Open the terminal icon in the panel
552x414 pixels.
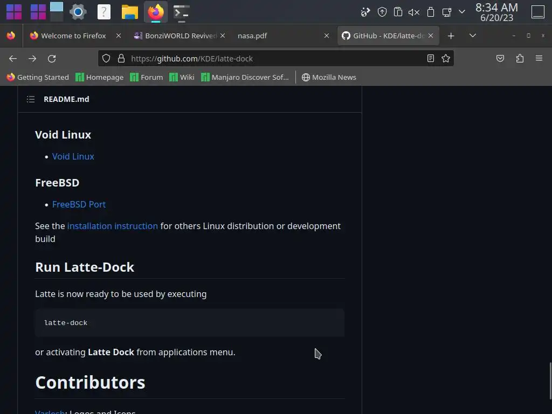(182, 12)
